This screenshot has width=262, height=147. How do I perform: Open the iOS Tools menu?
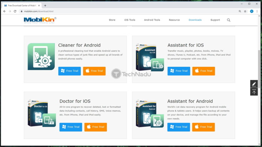(129, 20)
